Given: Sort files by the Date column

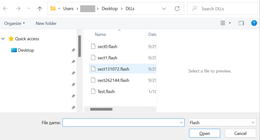Looking at the screenshot, I should (152, 34).
